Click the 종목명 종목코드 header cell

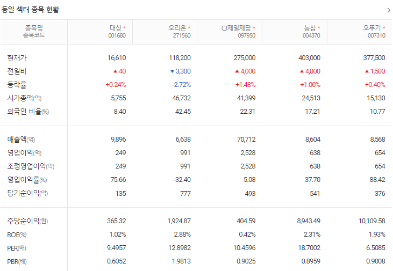click(34, 32)
